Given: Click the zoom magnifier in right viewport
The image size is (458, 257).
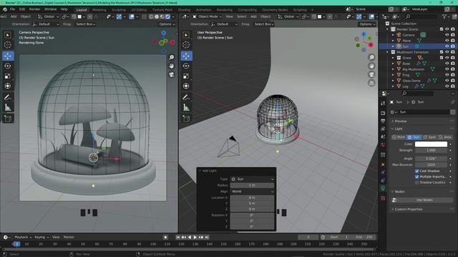Looking at the screenshot, I should [x=371, y=57].
